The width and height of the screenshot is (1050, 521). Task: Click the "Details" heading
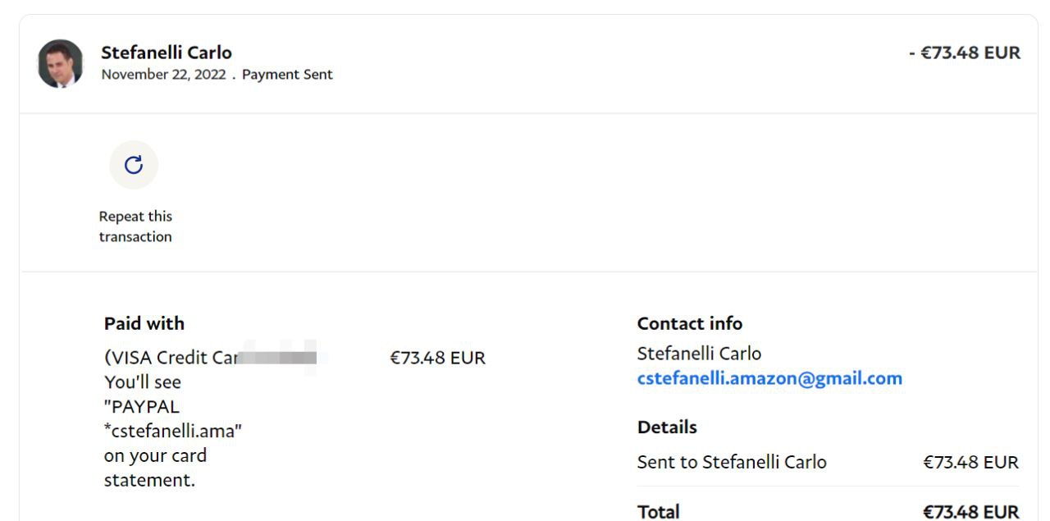(x=667, y=427)
